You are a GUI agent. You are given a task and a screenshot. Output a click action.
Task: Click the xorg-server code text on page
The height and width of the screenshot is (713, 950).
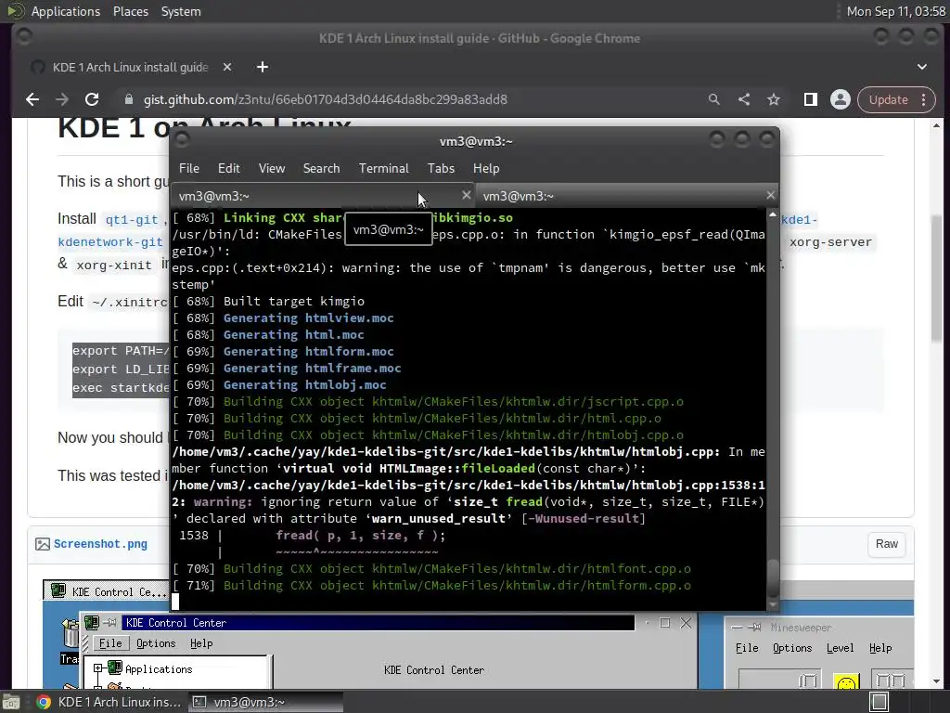830,242
